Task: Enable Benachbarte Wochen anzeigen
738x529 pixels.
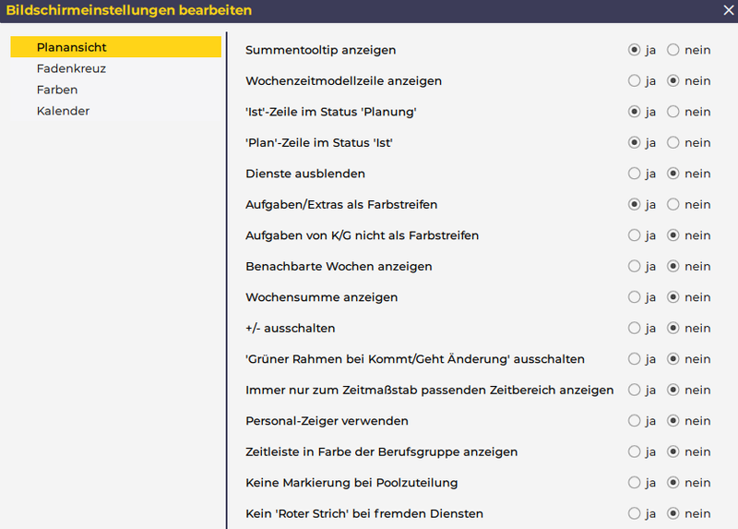Action: tap(634, 266)
